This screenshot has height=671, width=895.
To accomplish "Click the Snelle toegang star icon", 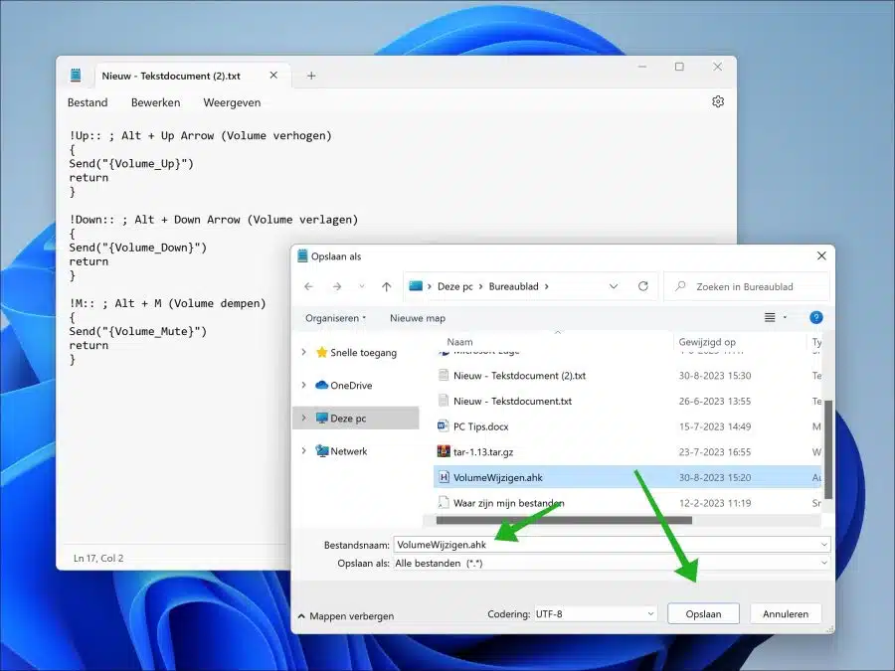I will (x=321, y=353).
